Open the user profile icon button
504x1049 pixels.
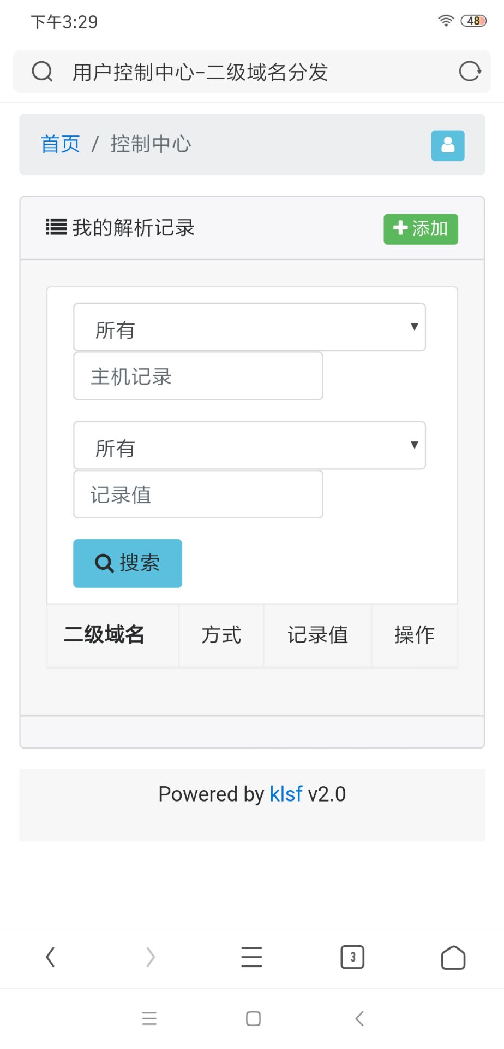pos(448,145)
